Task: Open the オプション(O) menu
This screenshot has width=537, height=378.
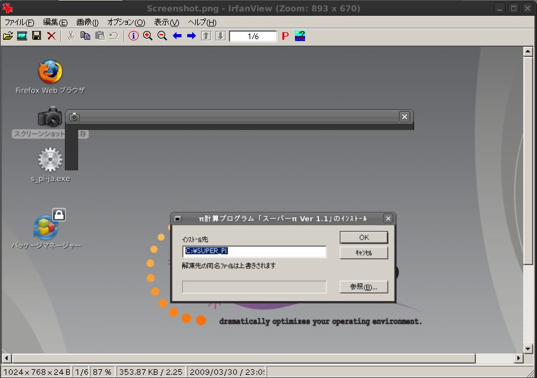Action: [126, 22]
